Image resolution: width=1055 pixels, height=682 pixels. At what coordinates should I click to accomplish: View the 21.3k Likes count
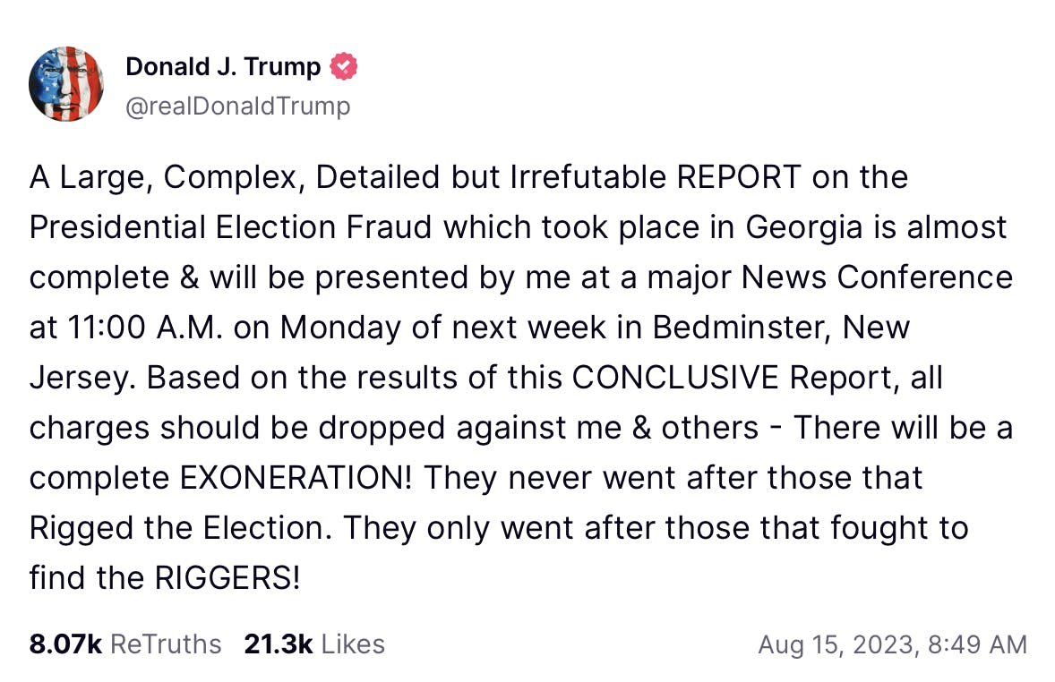pos(278,644)
